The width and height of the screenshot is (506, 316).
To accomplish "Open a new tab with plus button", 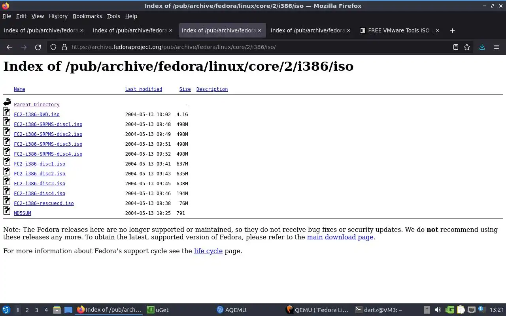I will coord(452,30).
